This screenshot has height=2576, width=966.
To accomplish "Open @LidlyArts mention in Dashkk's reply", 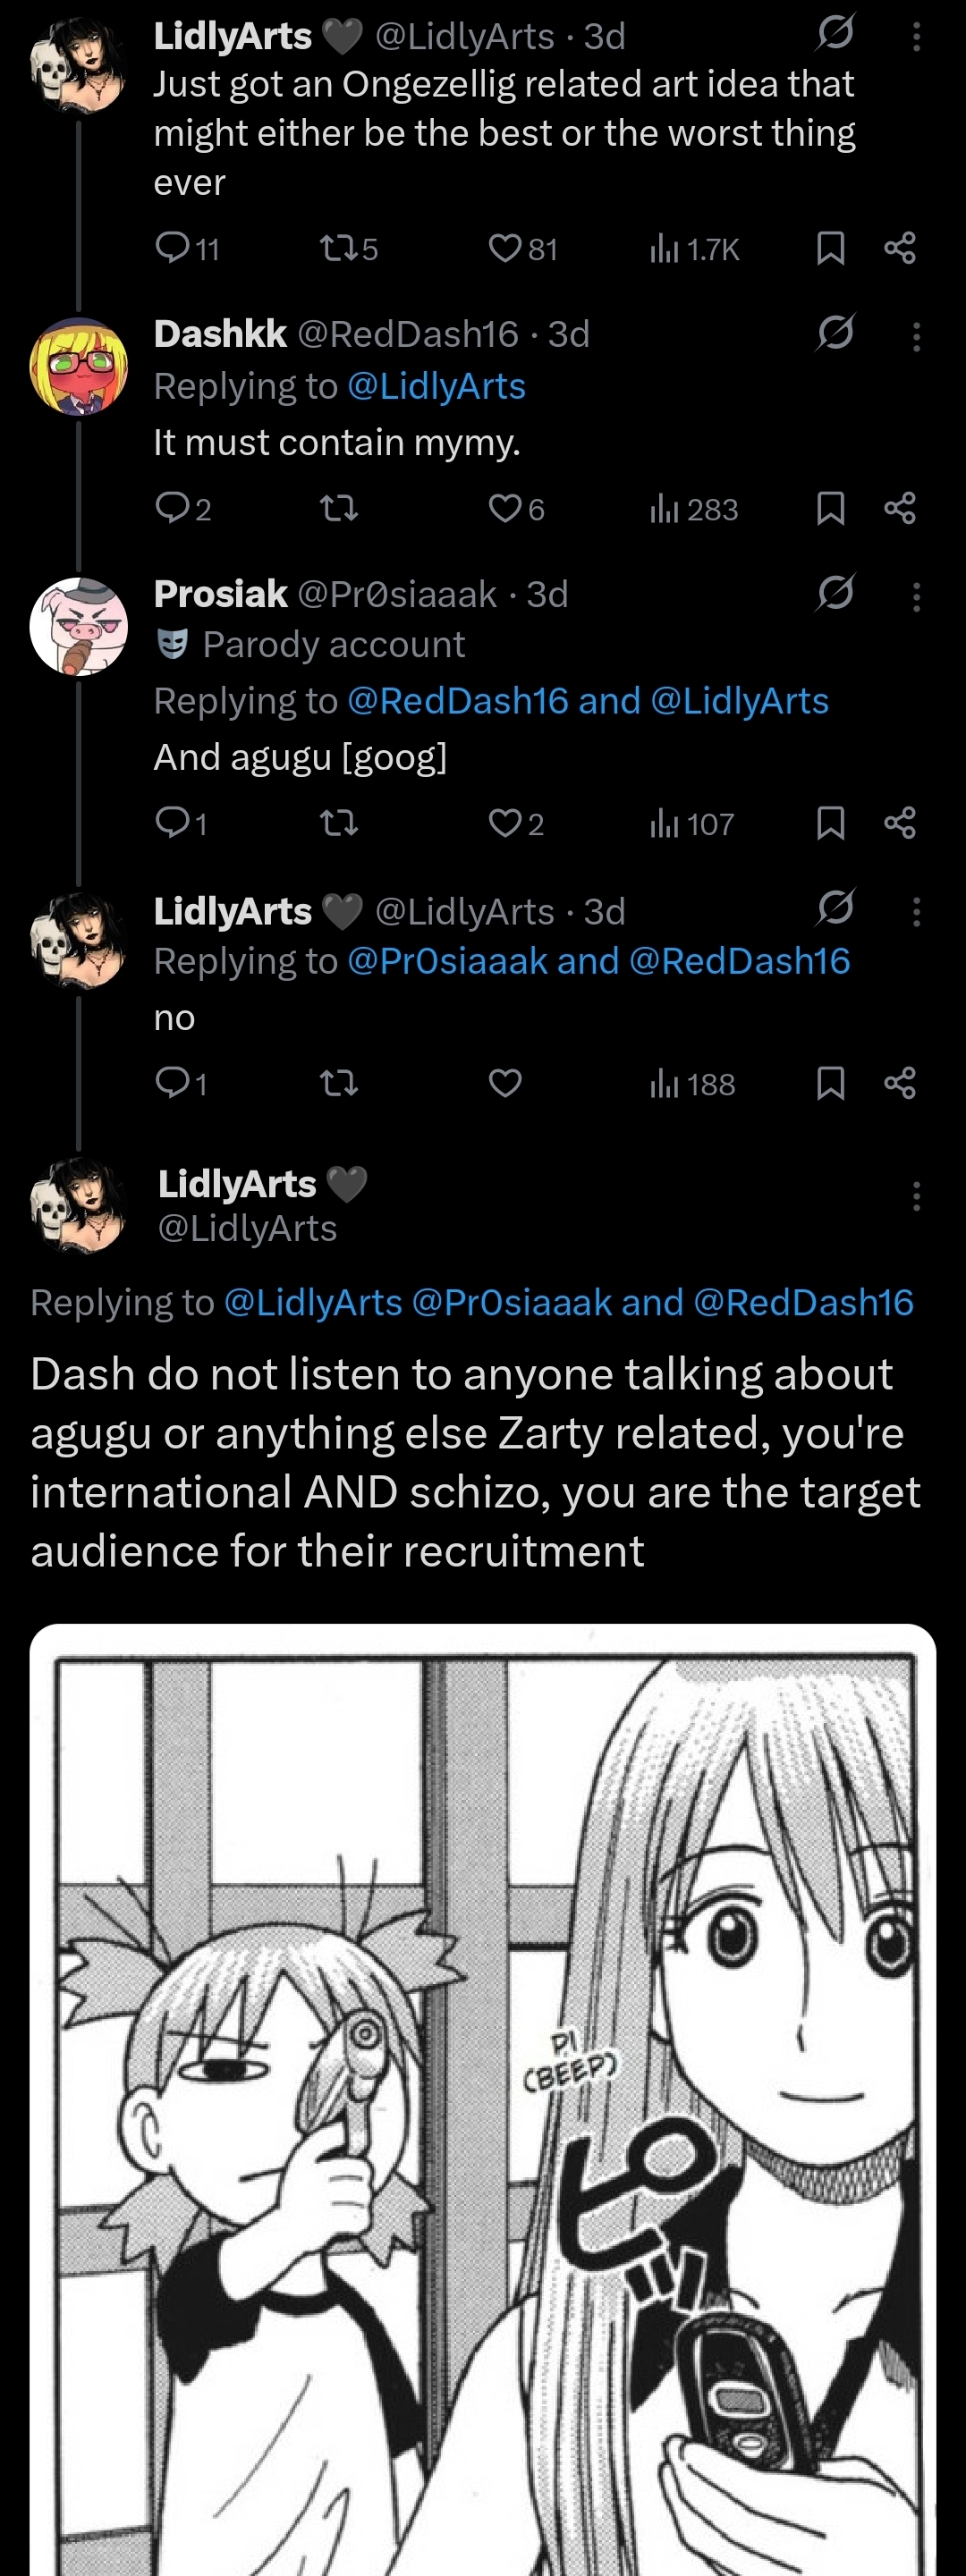I will point(436,386).
